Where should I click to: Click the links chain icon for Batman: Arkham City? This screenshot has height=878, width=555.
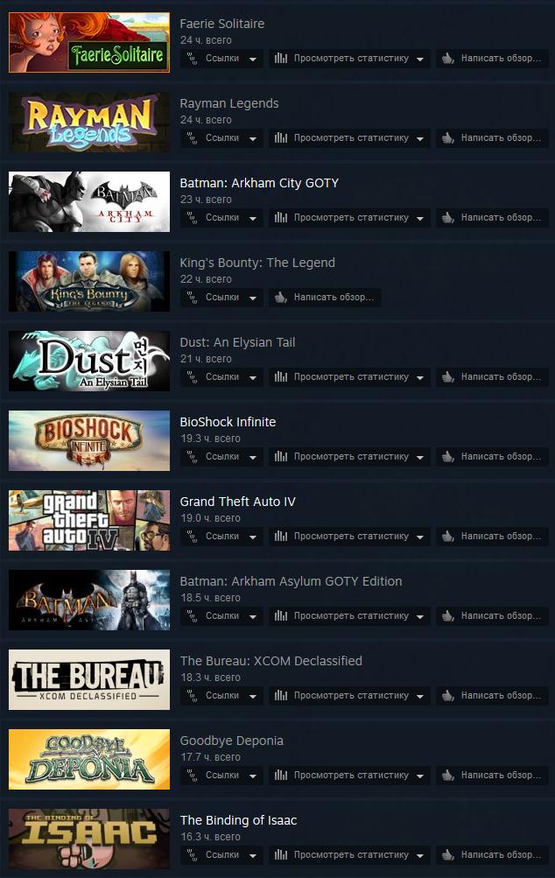[192, 217]
